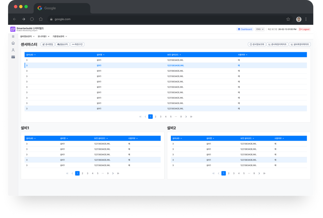Open the 센서측정이력차트 chart button

click(277, 44)
